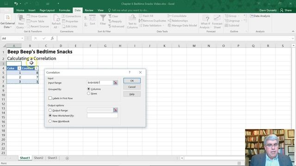Open the Name Box dropdown
296x166 pixels.
click(22, 38)
